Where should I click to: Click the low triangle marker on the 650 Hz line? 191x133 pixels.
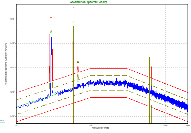pyautogui.click(x=151, y=106)
